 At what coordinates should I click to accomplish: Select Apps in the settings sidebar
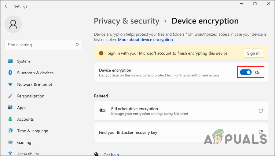pyautogui.click(x=22, y=108)
